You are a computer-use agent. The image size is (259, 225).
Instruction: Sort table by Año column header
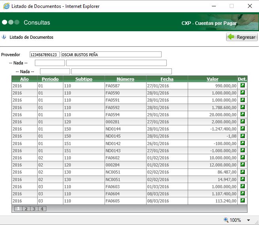(25, 79)
